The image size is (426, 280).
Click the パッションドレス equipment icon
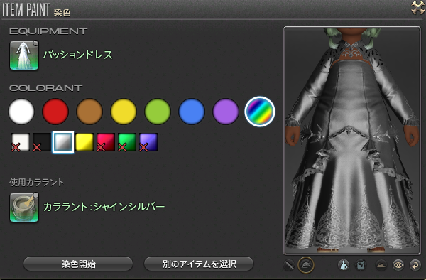[x=24, y=55]
